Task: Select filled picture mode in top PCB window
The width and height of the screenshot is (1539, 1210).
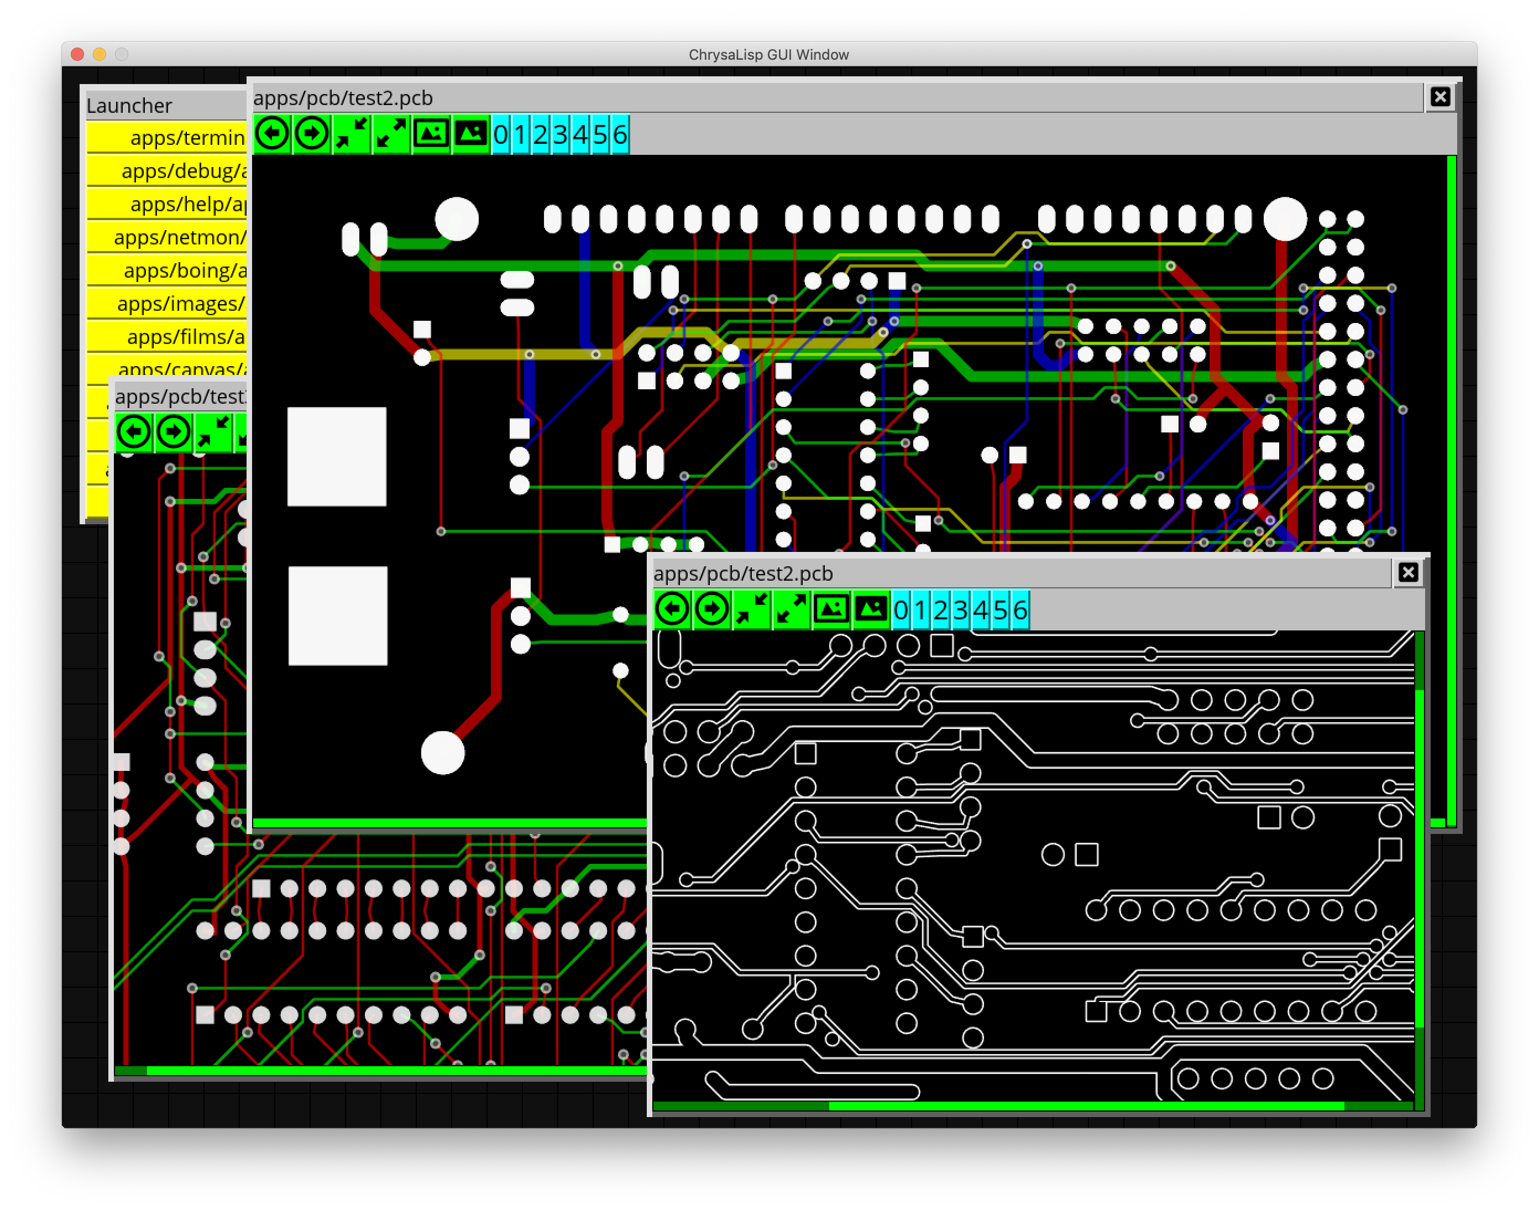Action: click(471, 134)
